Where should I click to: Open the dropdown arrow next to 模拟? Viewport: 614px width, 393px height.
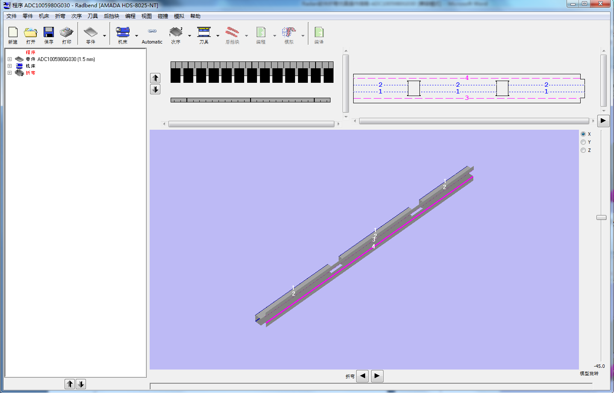[x=303, y=36]
